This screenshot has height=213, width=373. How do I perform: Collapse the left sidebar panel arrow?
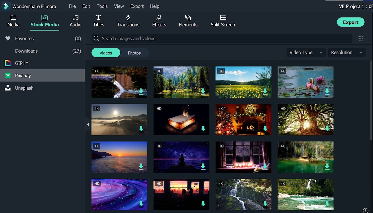tap(88, 124)
